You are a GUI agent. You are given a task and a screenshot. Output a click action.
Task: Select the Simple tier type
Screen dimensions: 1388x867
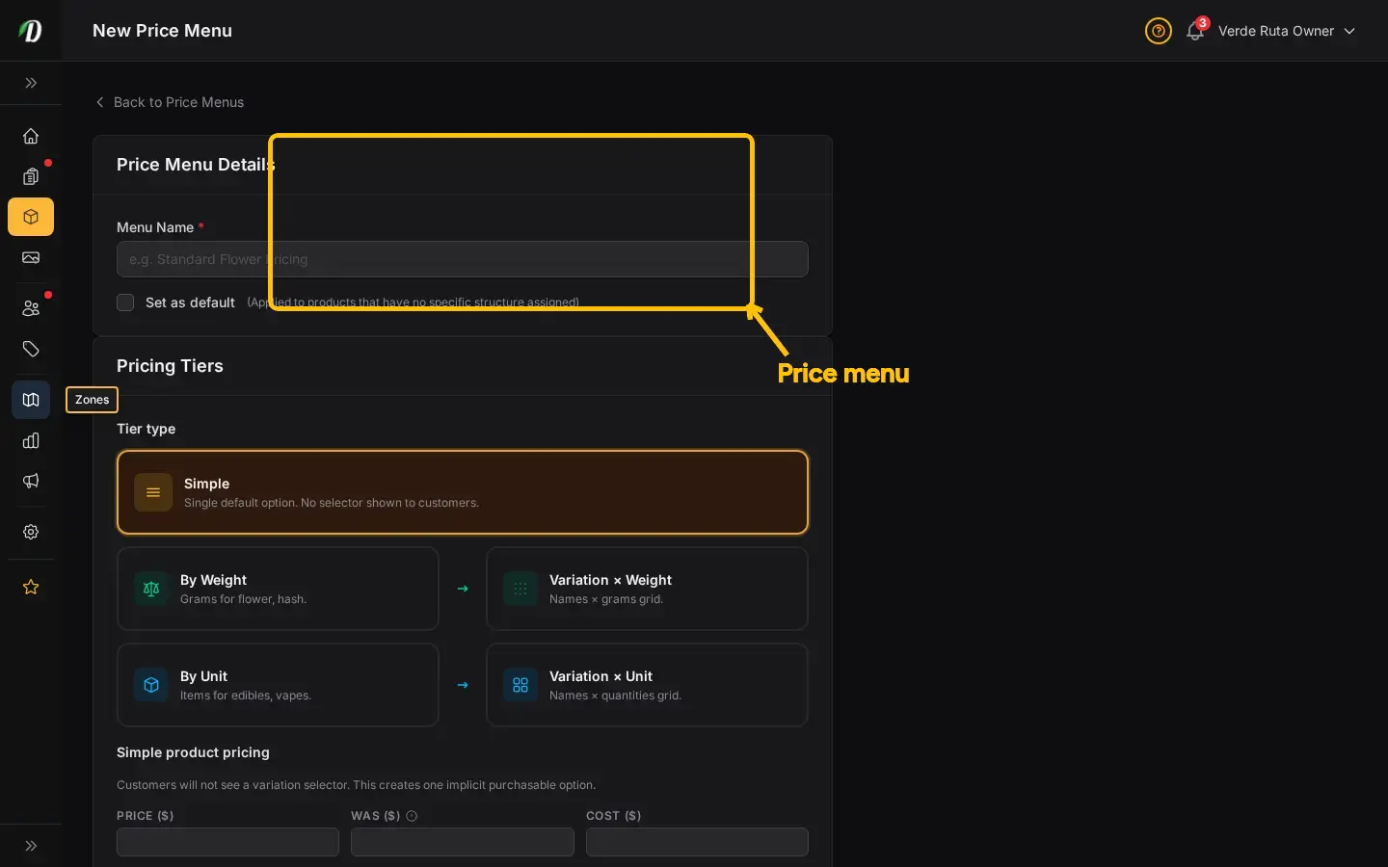(463, 492)
